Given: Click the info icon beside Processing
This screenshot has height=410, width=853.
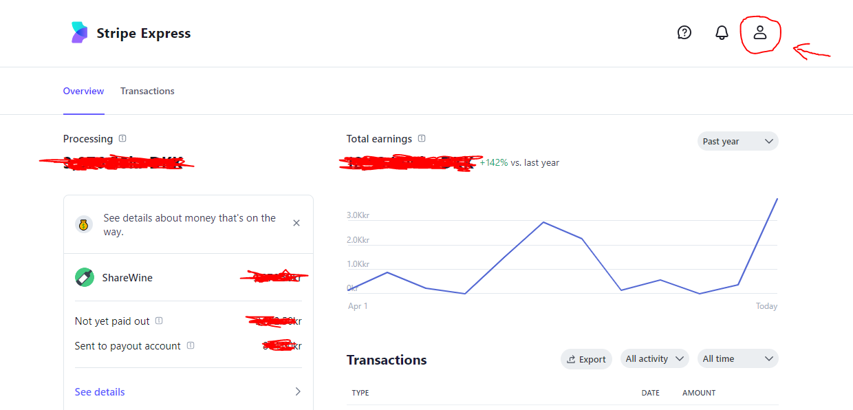Looking at the screenshot, I should [x=122, y=138].
